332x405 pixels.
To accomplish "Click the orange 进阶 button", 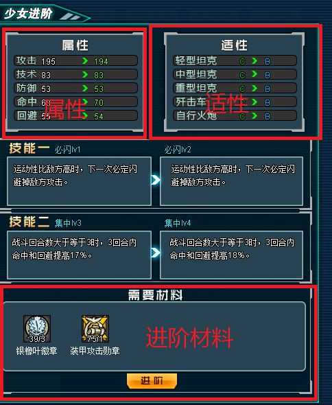I will point(152,381).
